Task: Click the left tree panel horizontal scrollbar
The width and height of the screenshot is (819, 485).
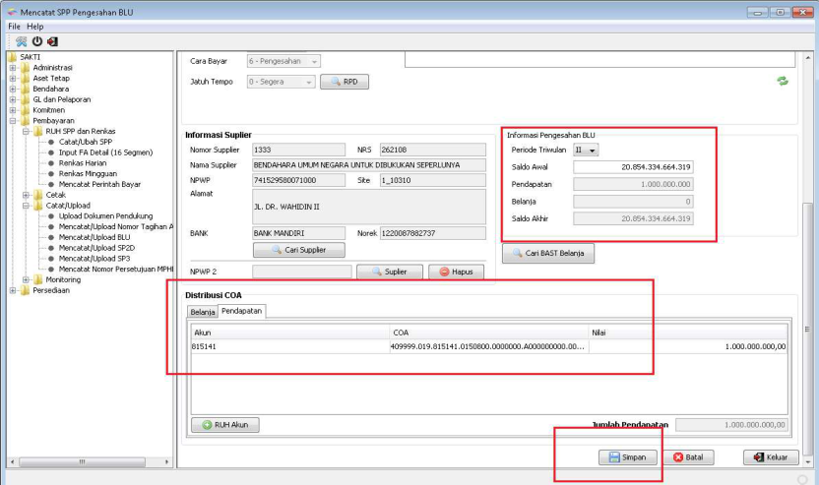Action: coord(82,461)
